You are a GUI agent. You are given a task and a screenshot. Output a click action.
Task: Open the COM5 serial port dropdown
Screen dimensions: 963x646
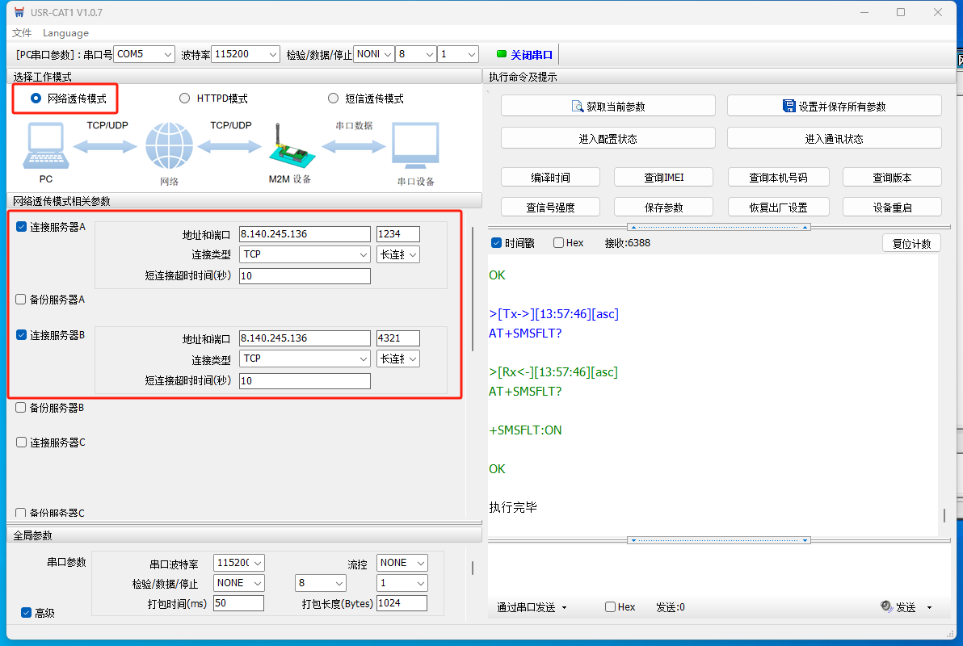pyautogui.click(x=145, y=54)
